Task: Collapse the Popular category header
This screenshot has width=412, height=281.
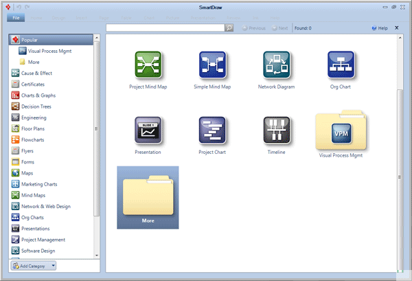Action: pyautogui.click(x=52, y=40)
